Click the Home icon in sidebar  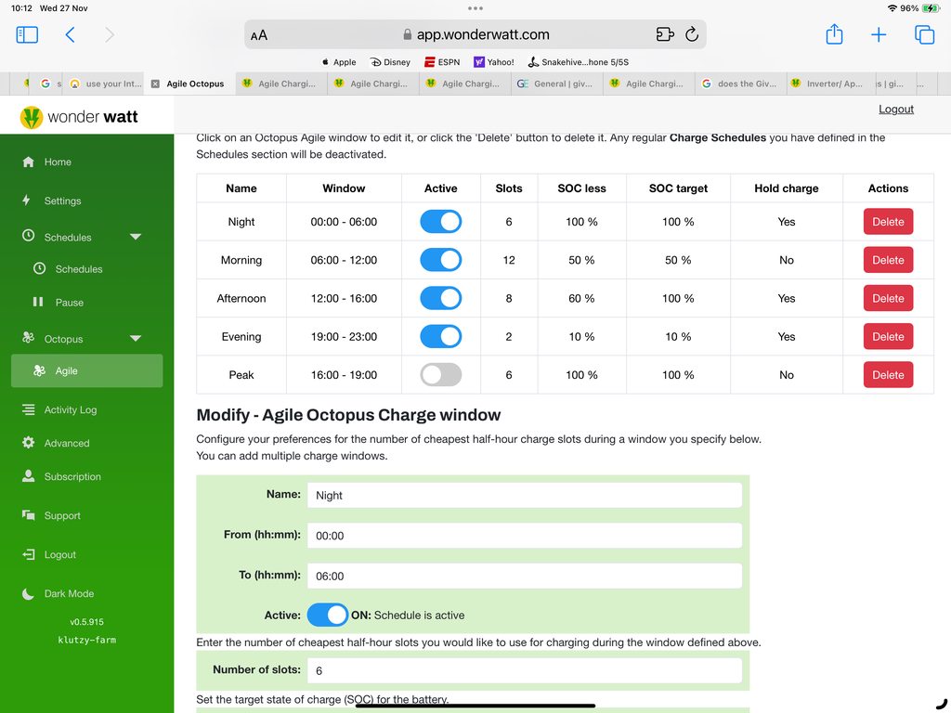coord(28,162)
